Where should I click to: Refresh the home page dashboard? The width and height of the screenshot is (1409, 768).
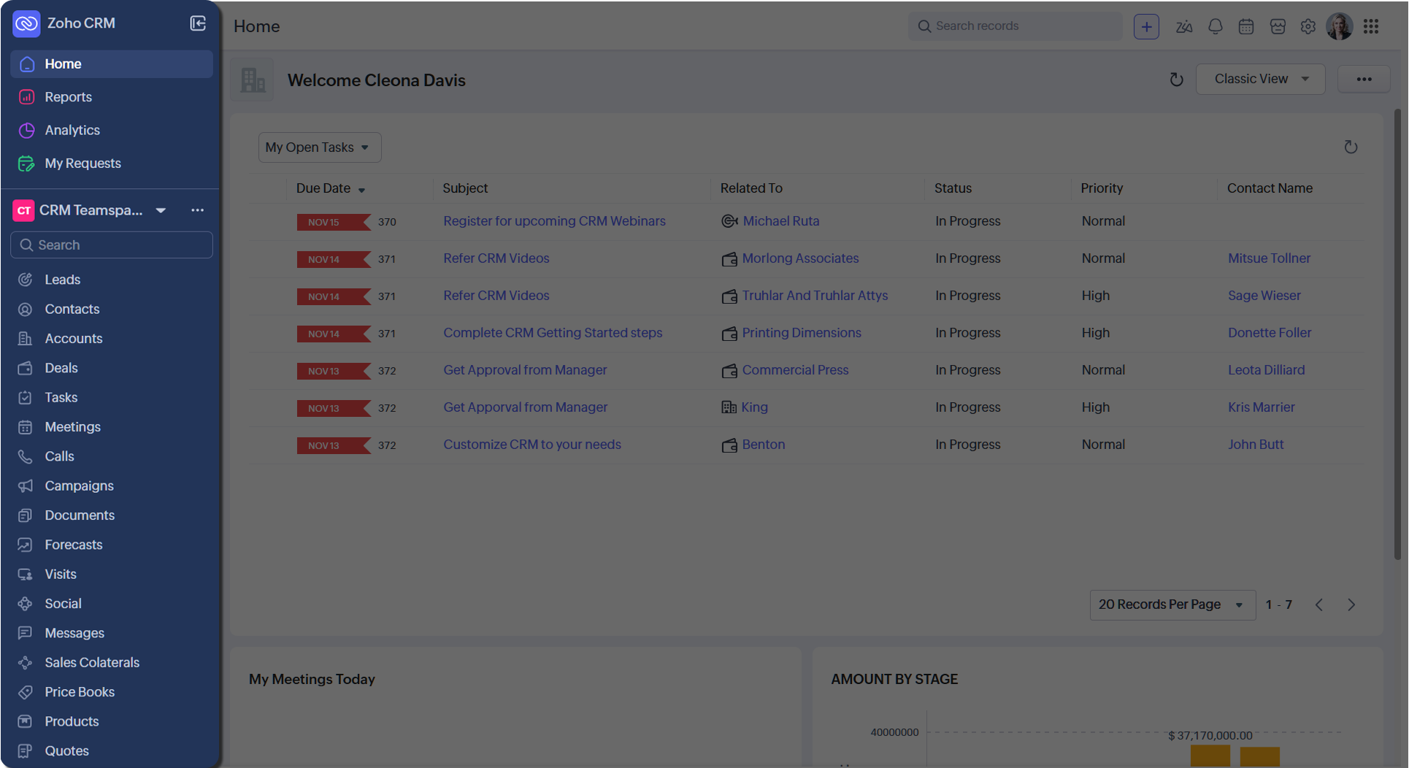coord(1176,80)
